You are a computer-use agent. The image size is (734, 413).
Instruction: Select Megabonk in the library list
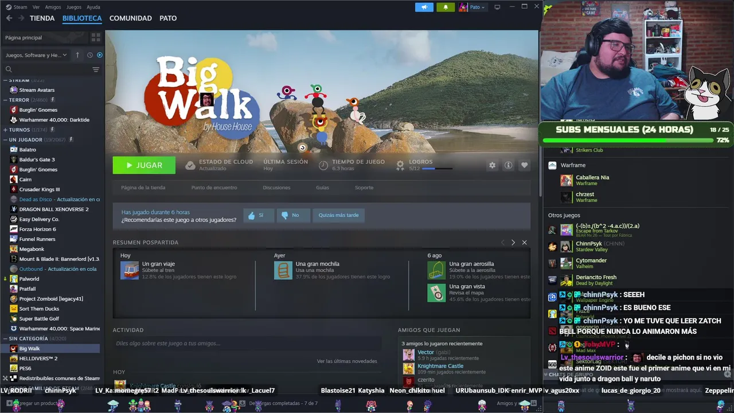32,249
